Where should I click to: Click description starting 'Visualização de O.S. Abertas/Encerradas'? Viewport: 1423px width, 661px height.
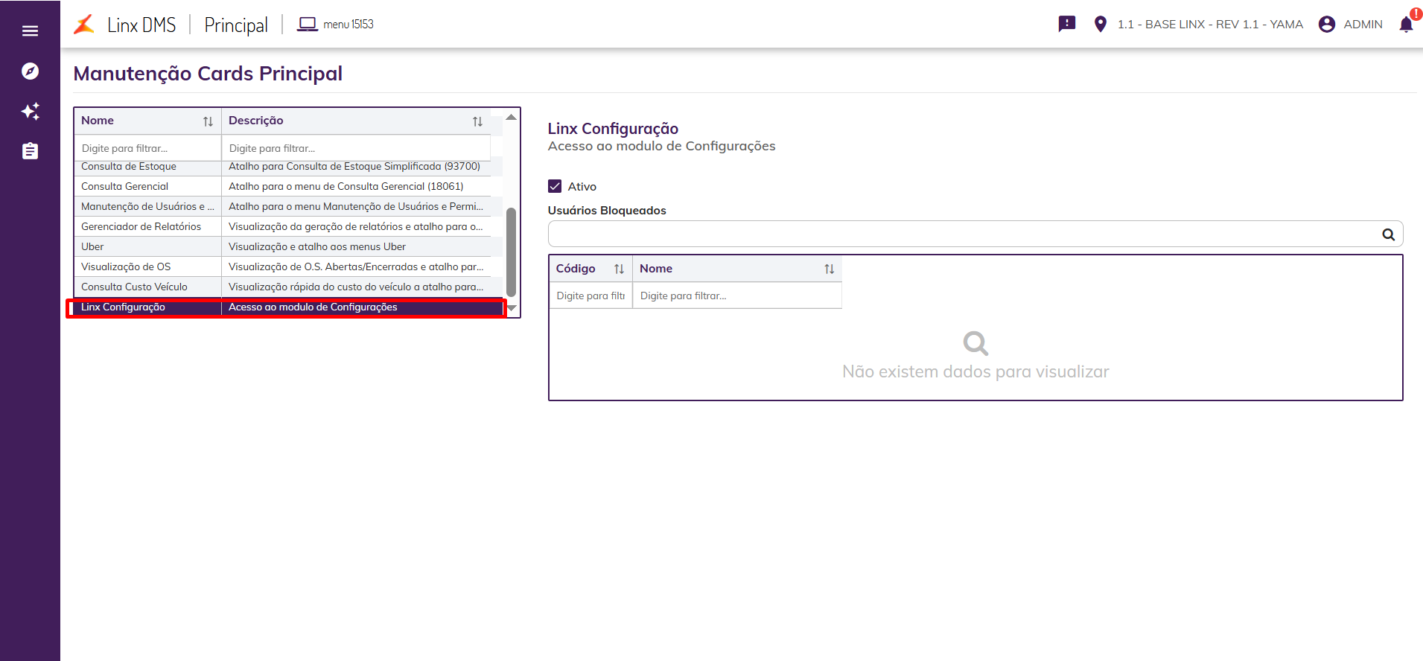pyautogui.click(x=356, y=266)
